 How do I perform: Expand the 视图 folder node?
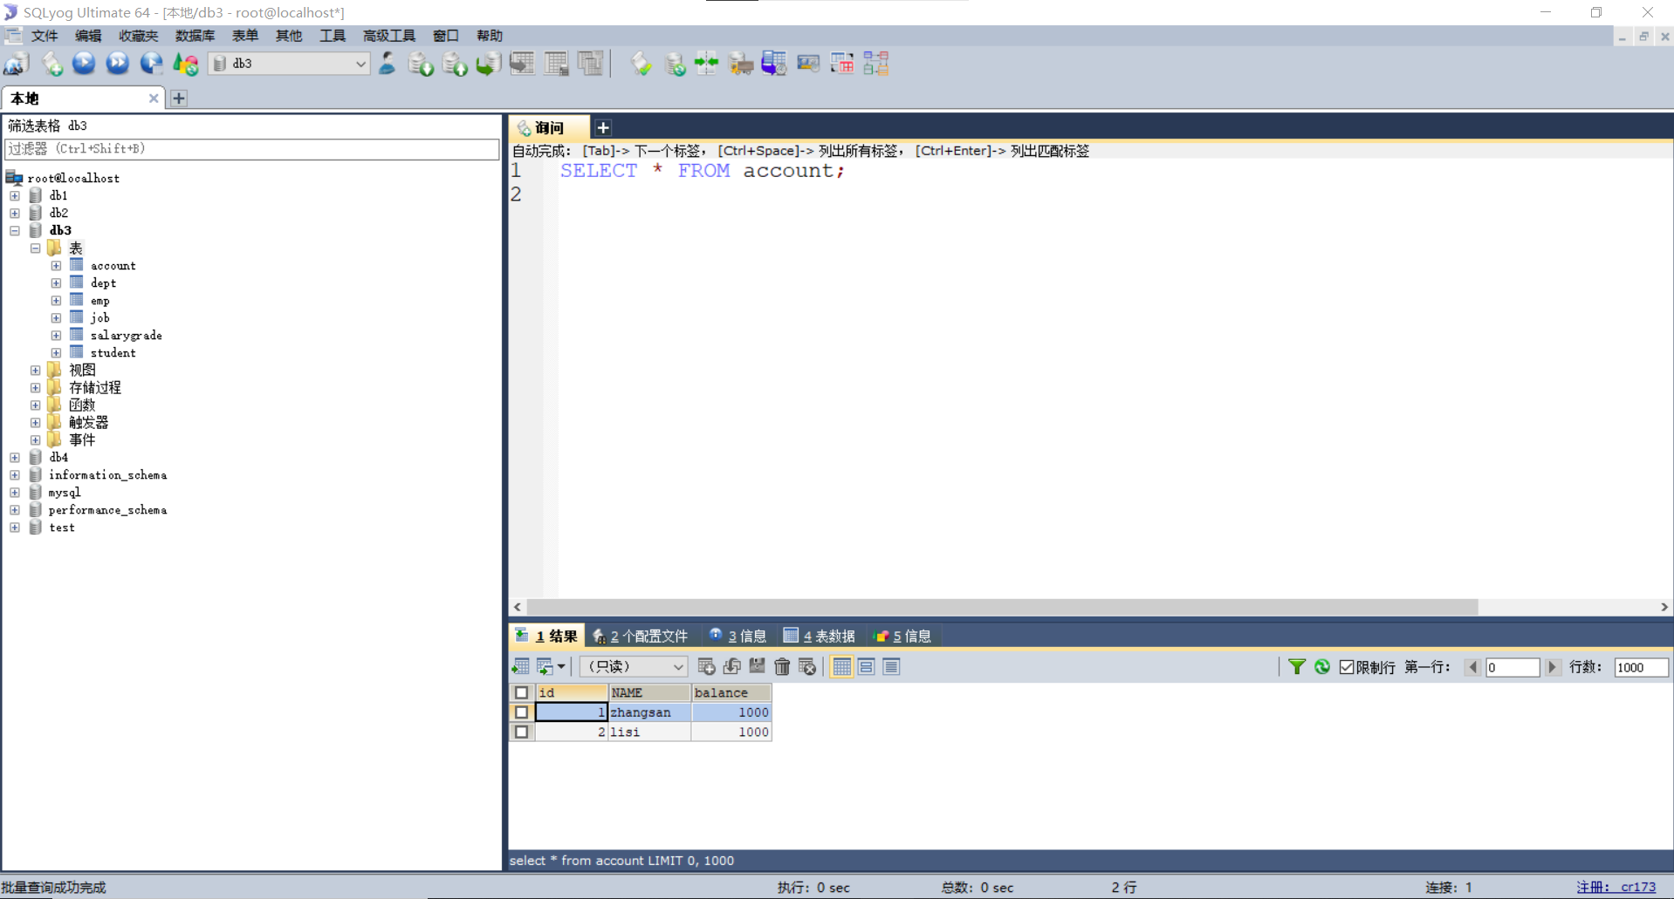[36, 370]
